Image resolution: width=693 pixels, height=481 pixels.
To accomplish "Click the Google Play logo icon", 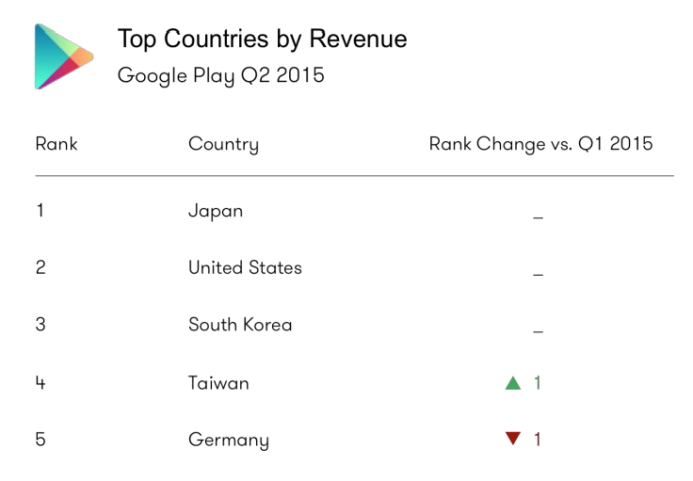I will [x=63, y=56].
